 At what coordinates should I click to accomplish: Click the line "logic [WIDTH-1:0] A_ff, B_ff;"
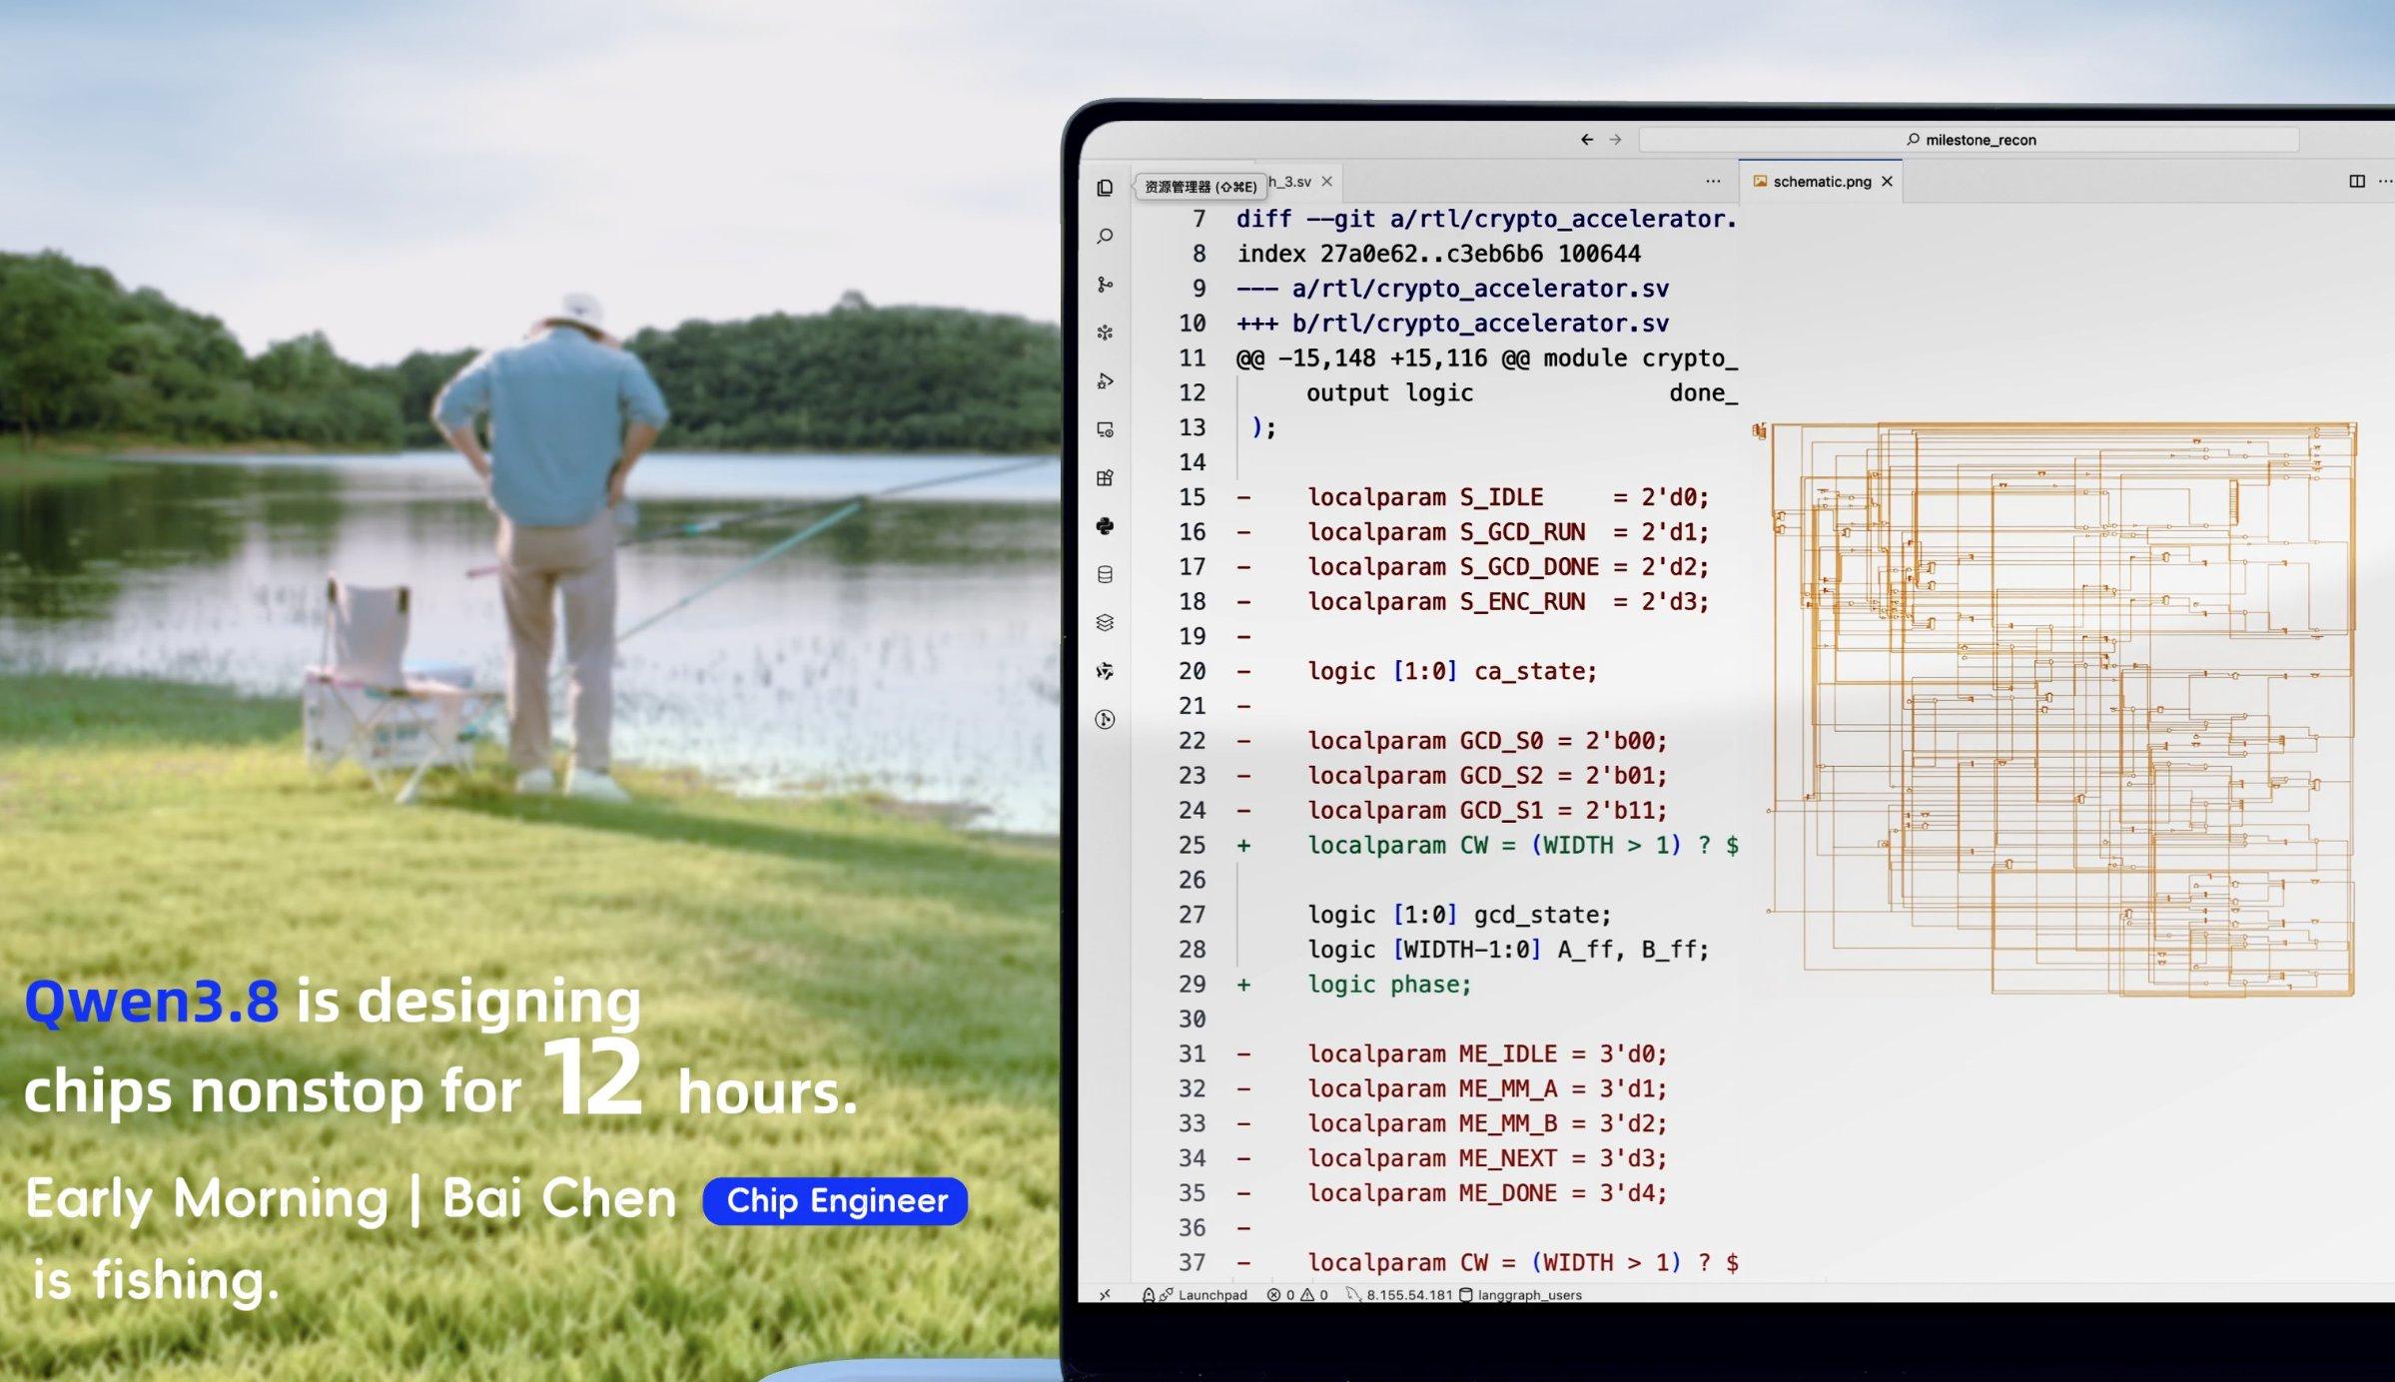(1508, 950)
